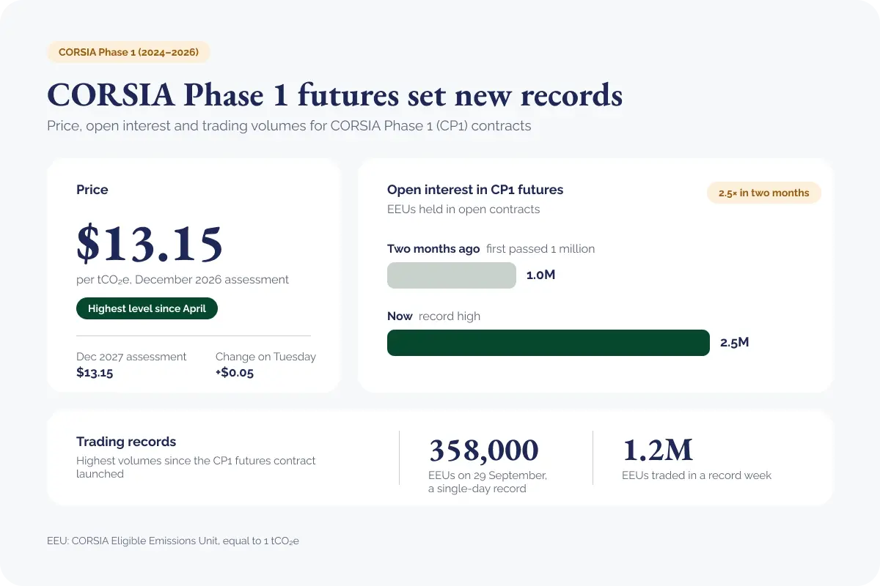Click the 2.5× in two months badge
Viewport: 880px width, 586px height.
(764, 193)
